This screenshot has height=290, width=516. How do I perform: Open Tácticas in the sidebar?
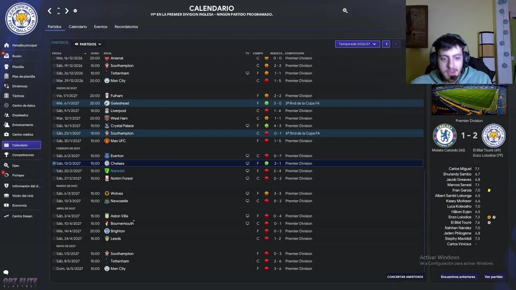click(18, 96)
